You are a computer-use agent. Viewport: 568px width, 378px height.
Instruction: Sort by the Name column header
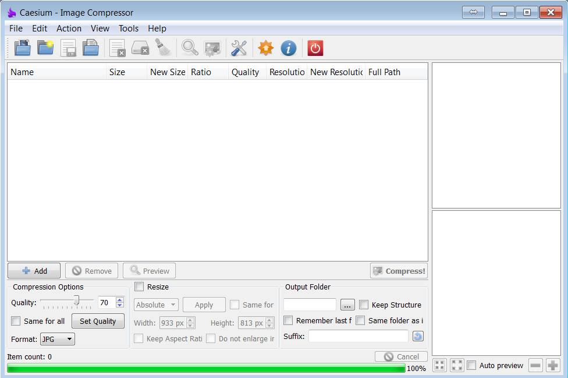[x=57, y=72]
